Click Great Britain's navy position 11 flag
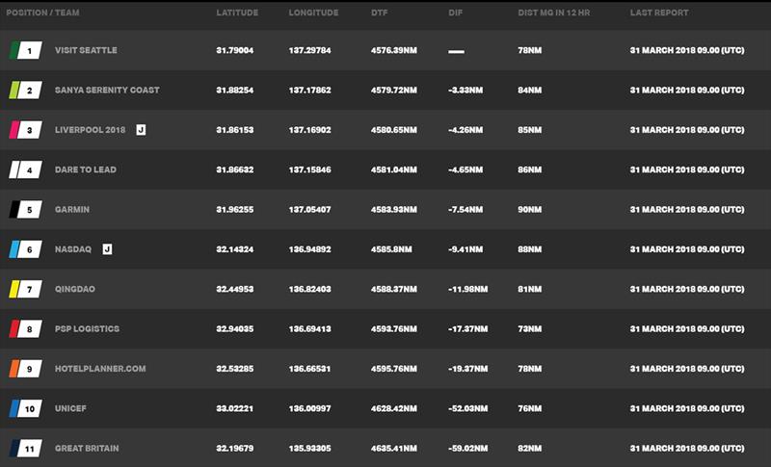771x467 pixels. tap(26, 448)
